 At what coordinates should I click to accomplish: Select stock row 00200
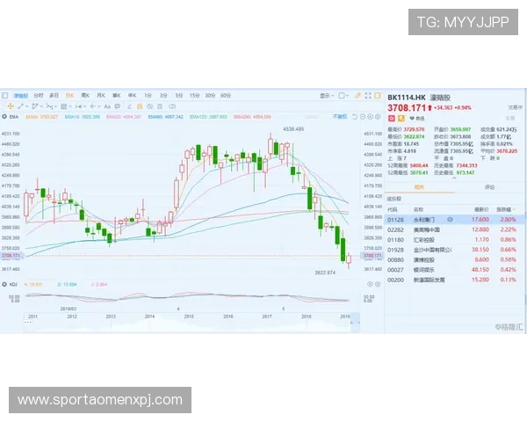(454, 280)
